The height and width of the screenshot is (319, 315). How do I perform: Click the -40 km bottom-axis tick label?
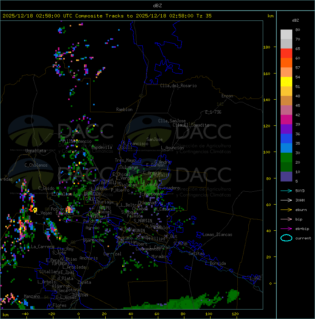(x=25, y=314)
